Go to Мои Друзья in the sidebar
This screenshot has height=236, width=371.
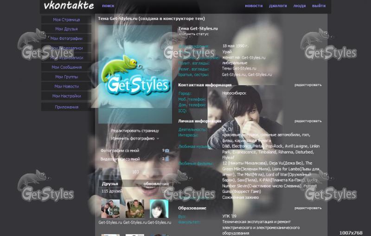point(66,29)
